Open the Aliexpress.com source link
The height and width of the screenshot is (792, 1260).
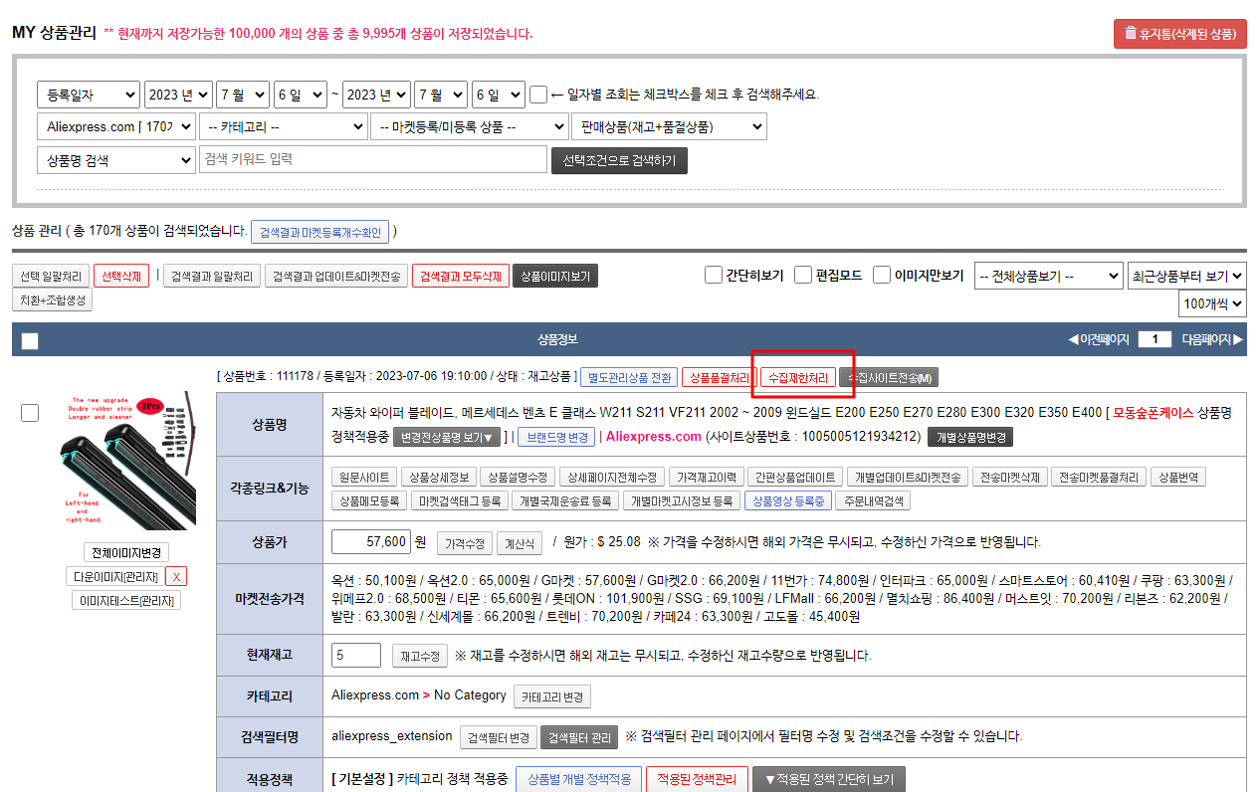tap(653, 437)
